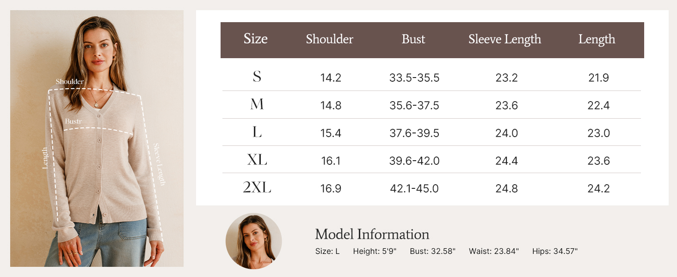
Task: Click the 2XL size row label
Action: pos(257,188)
